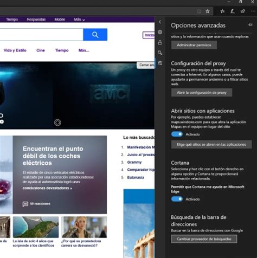Open the island article thumbnail

(36, 227)
